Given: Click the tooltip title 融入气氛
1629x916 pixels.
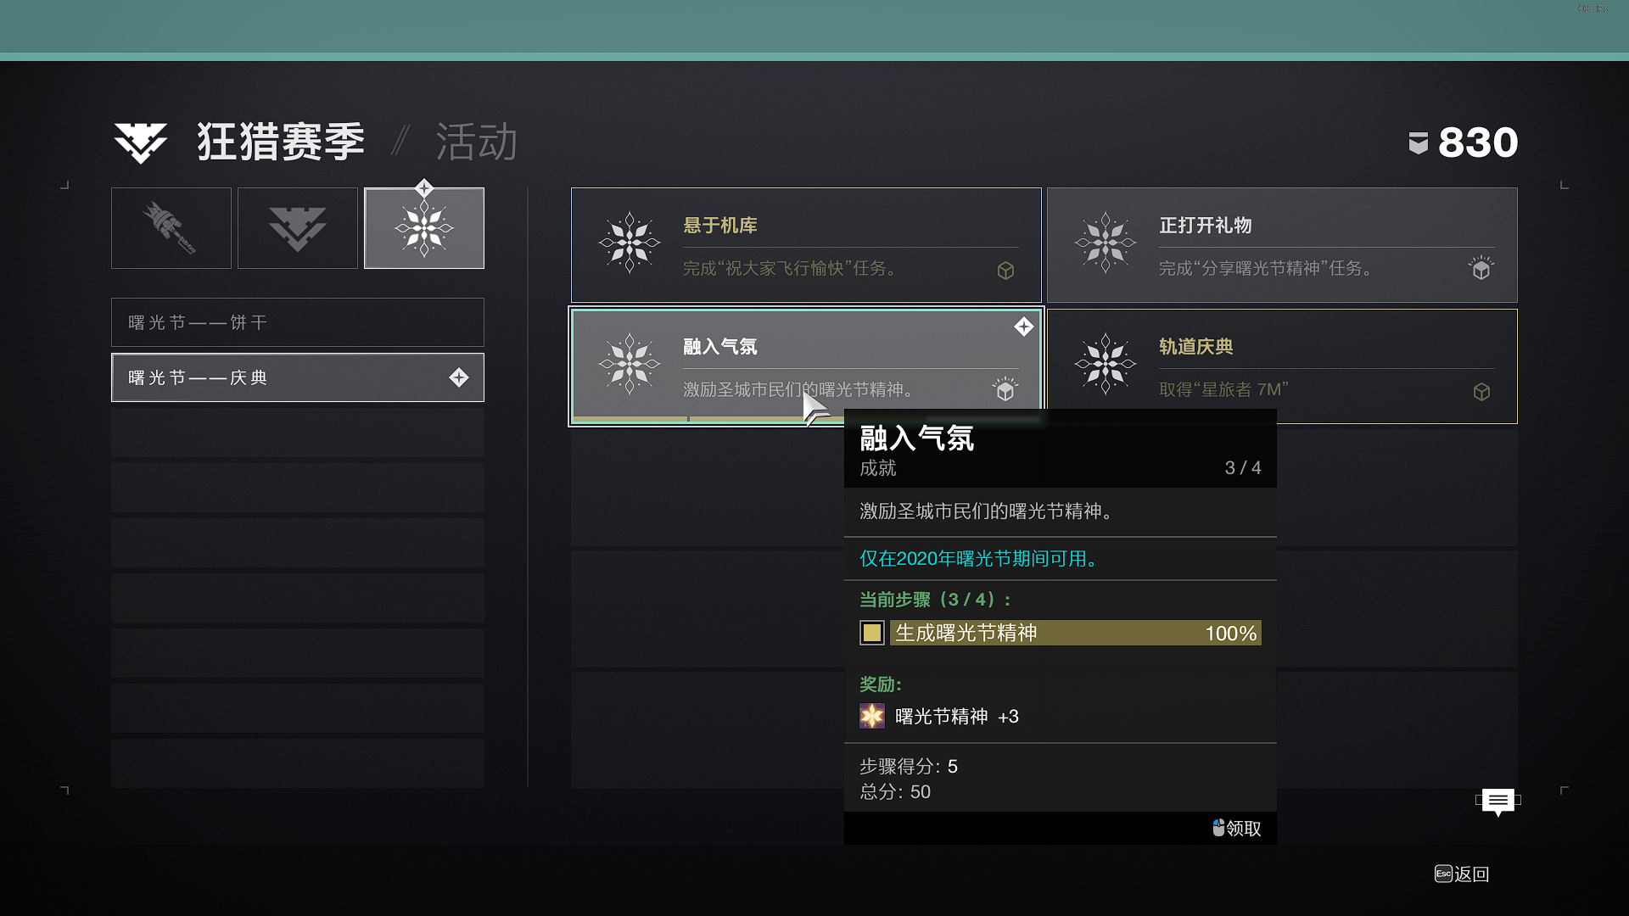Looking at the screenshot, I should click(x=917, y=438).
